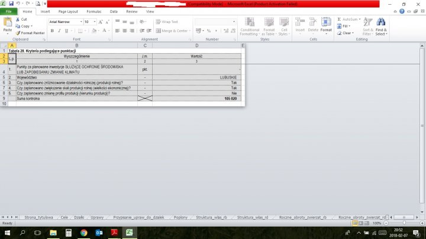Expand the font size dropdown
The width and height of the screenshot is (426, 239).
95,22
